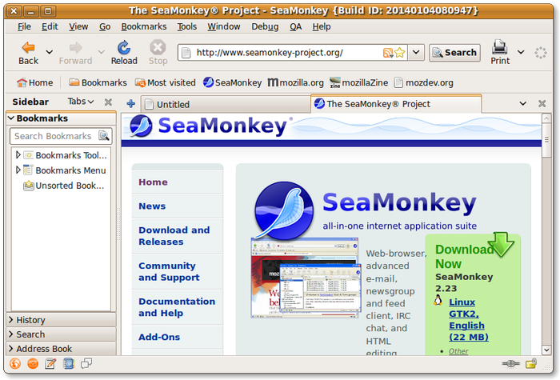
Task: Click the Add-Ons navigation link
Action: pos(159,337)
